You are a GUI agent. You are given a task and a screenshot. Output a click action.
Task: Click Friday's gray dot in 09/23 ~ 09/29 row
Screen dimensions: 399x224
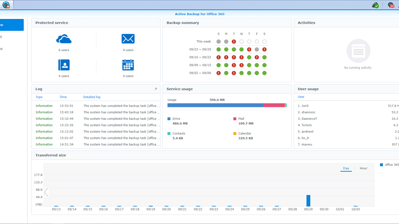point(257,49)
